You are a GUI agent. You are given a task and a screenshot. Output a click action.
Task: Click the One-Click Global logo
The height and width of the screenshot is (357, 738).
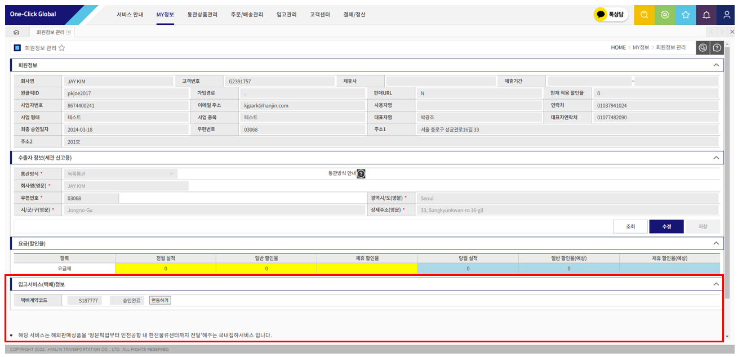(33, 14)
